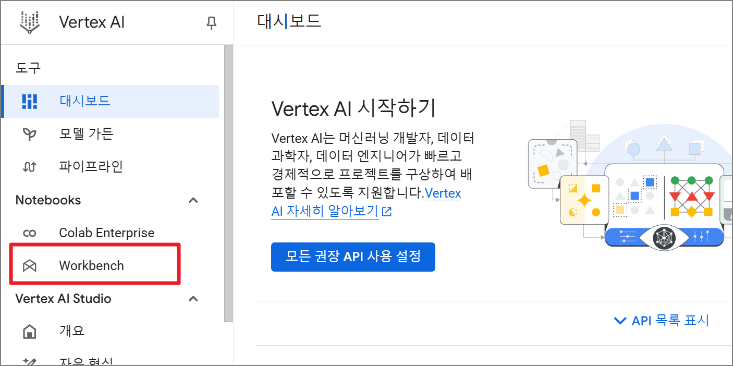
Task: Click the Notebooks section heading text
Action: pyautogui.click(x=48, y=200)
